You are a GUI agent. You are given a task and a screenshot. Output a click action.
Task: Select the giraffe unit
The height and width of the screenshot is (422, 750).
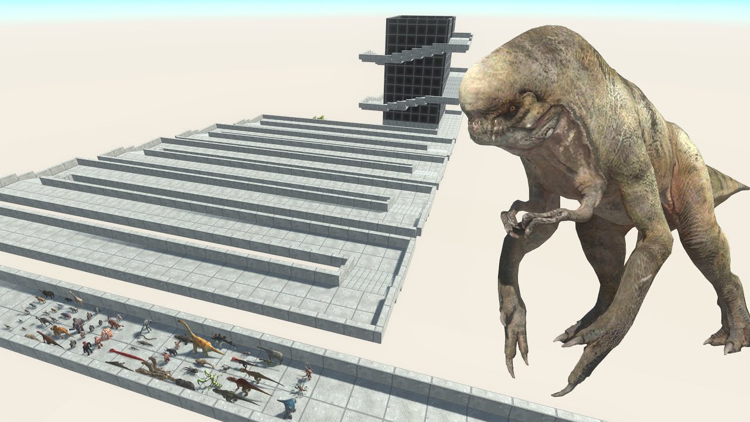[x=76, y=298]
